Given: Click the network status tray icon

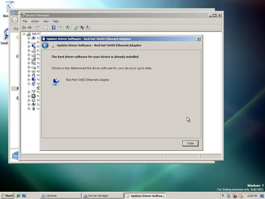Looking at the screenshot, I should coord(235,196).
